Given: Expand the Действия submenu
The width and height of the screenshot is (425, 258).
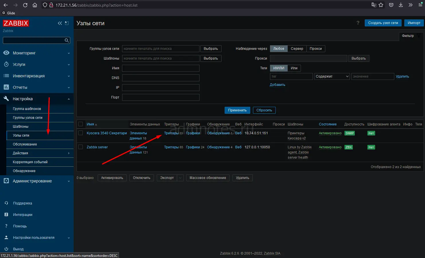Looking at the screenshot, I should click(x=69, y=153).
